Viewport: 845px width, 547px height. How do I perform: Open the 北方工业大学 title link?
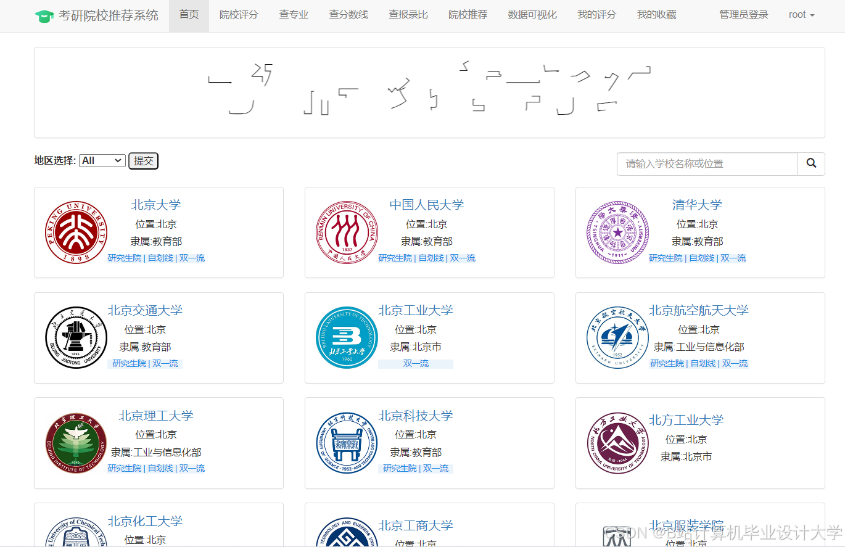[686, 420]
